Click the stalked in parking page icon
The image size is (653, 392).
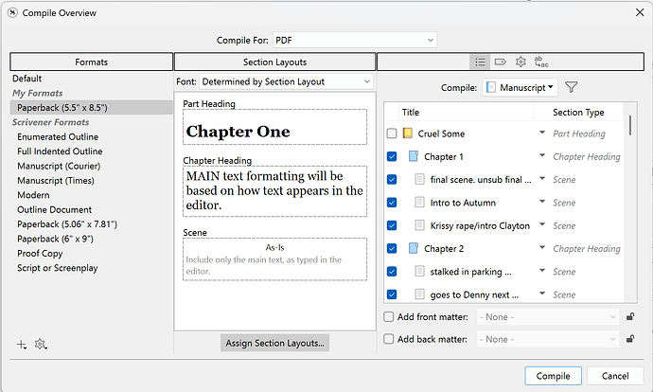tap(420, 271)
